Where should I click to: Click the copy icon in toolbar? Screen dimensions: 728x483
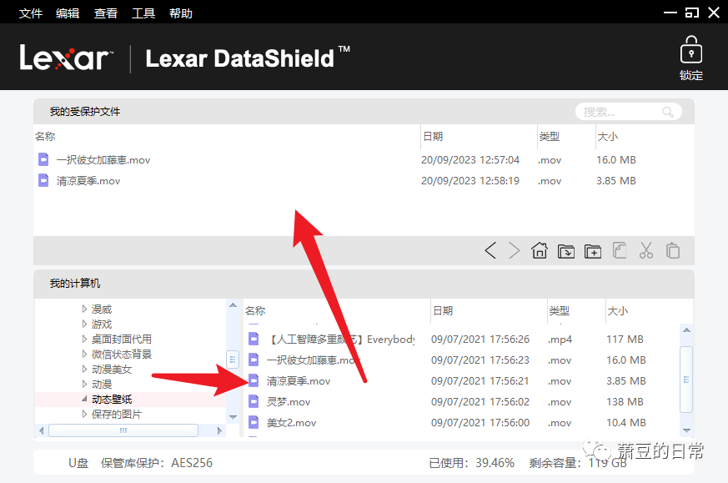pyautogui.click(x=620, y=250)
